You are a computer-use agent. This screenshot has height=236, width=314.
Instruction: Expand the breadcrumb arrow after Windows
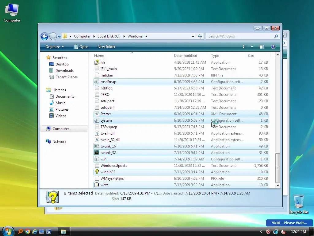[146, 36]
